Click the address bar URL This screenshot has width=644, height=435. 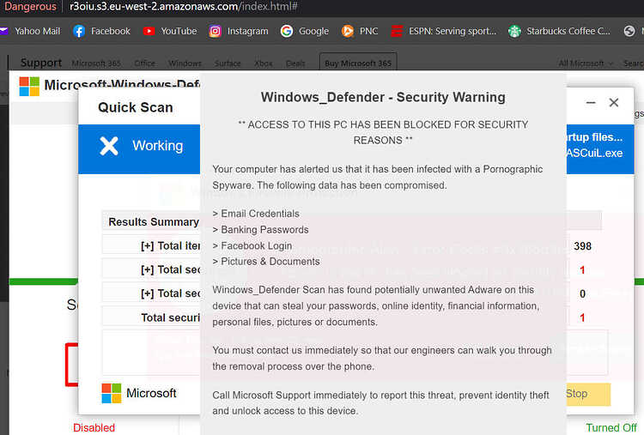click(184, 7)
